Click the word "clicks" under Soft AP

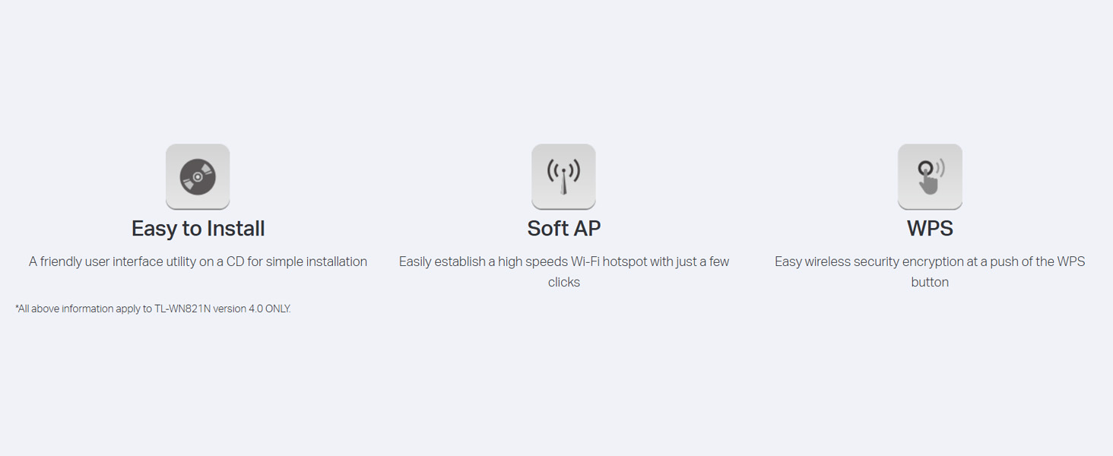click(563, 282)
